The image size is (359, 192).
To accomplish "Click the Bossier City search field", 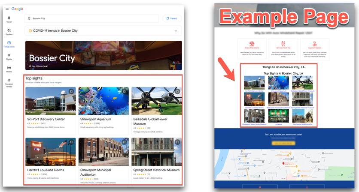I will [91, 18].
